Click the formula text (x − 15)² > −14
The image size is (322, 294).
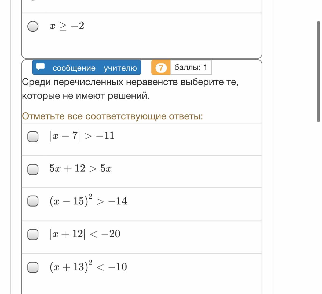click(88, 201)
